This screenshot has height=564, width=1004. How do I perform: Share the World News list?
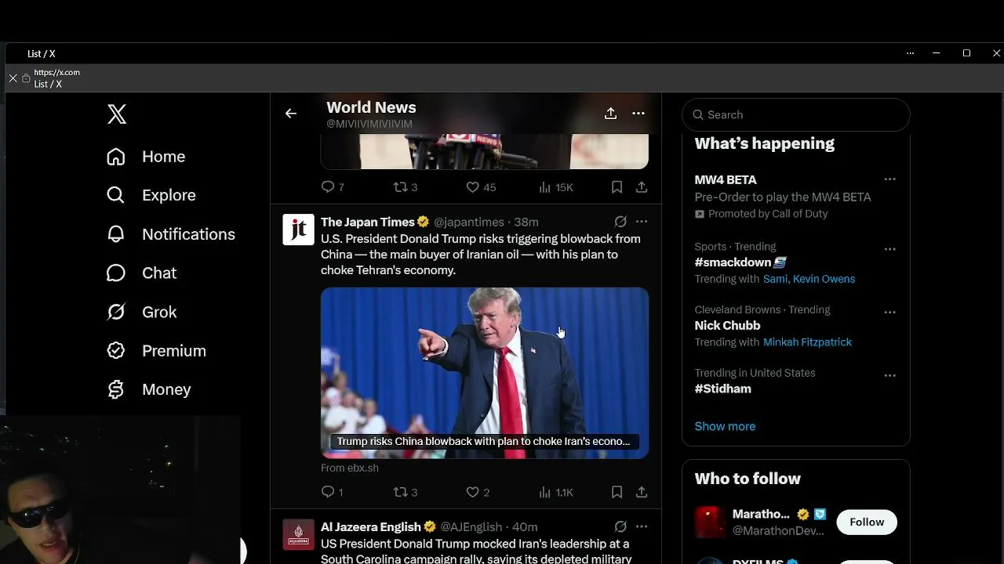tap(610, 114)
